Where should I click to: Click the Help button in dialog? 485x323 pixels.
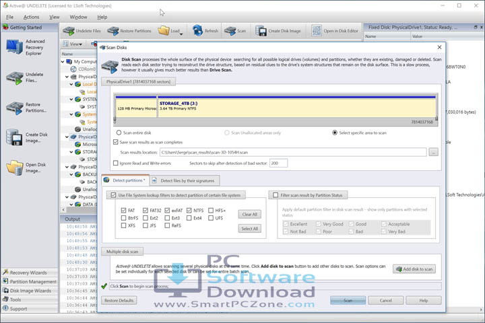pos(424,300)
